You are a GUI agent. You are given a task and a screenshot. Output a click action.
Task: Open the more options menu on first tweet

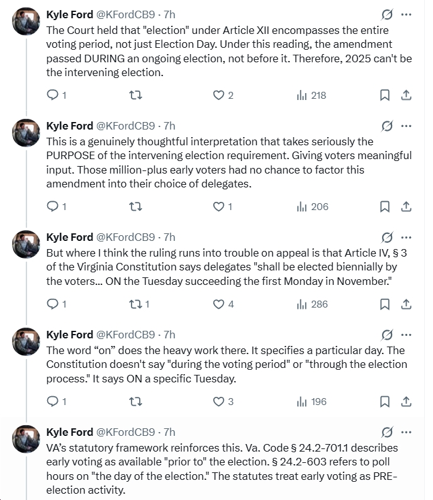click(x=407, y=14)
